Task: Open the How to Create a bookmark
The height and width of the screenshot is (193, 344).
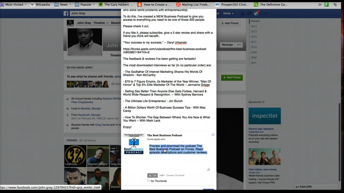Action: coord(154,5)
